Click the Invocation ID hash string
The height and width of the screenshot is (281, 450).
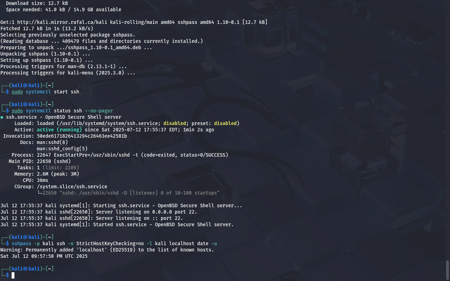tap(82, 136)
